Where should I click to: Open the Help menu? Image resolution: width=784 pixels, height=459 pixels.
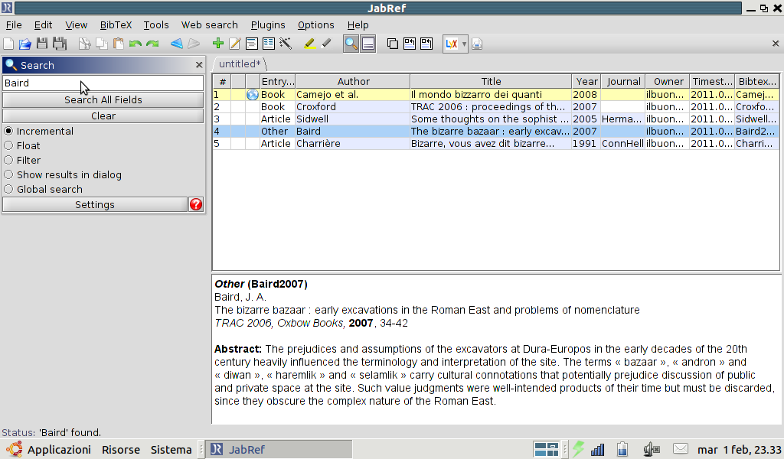[358, 25]
